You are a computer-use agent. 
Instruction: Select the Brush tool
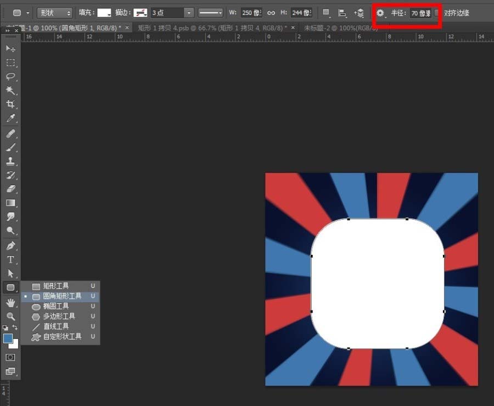(11, 146)
